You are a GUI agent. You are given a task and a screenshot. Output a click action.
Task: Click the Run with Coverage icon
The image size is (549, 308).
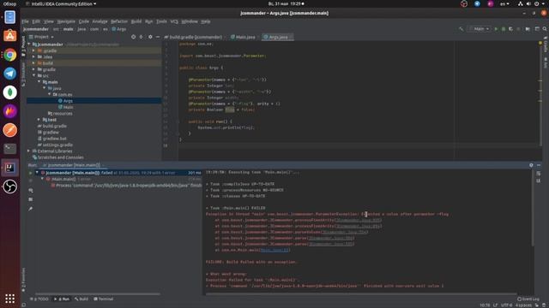pyautogui.click(x=511, y=29)
